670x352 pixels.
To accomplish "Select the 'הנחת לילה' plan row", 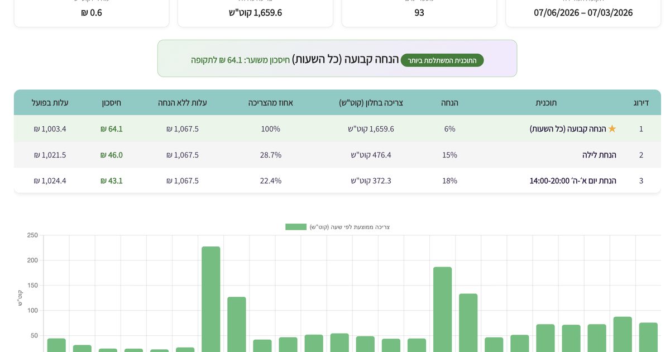I will pyautogui.click(x=337, y=155).
